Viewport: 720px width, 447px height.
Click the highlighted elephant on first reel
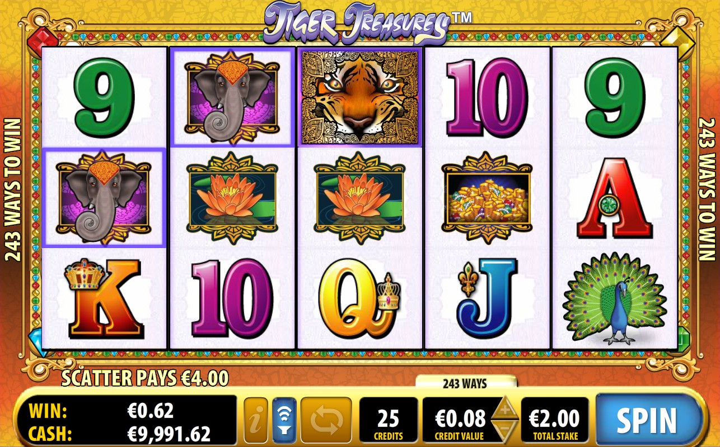point(104,198)
